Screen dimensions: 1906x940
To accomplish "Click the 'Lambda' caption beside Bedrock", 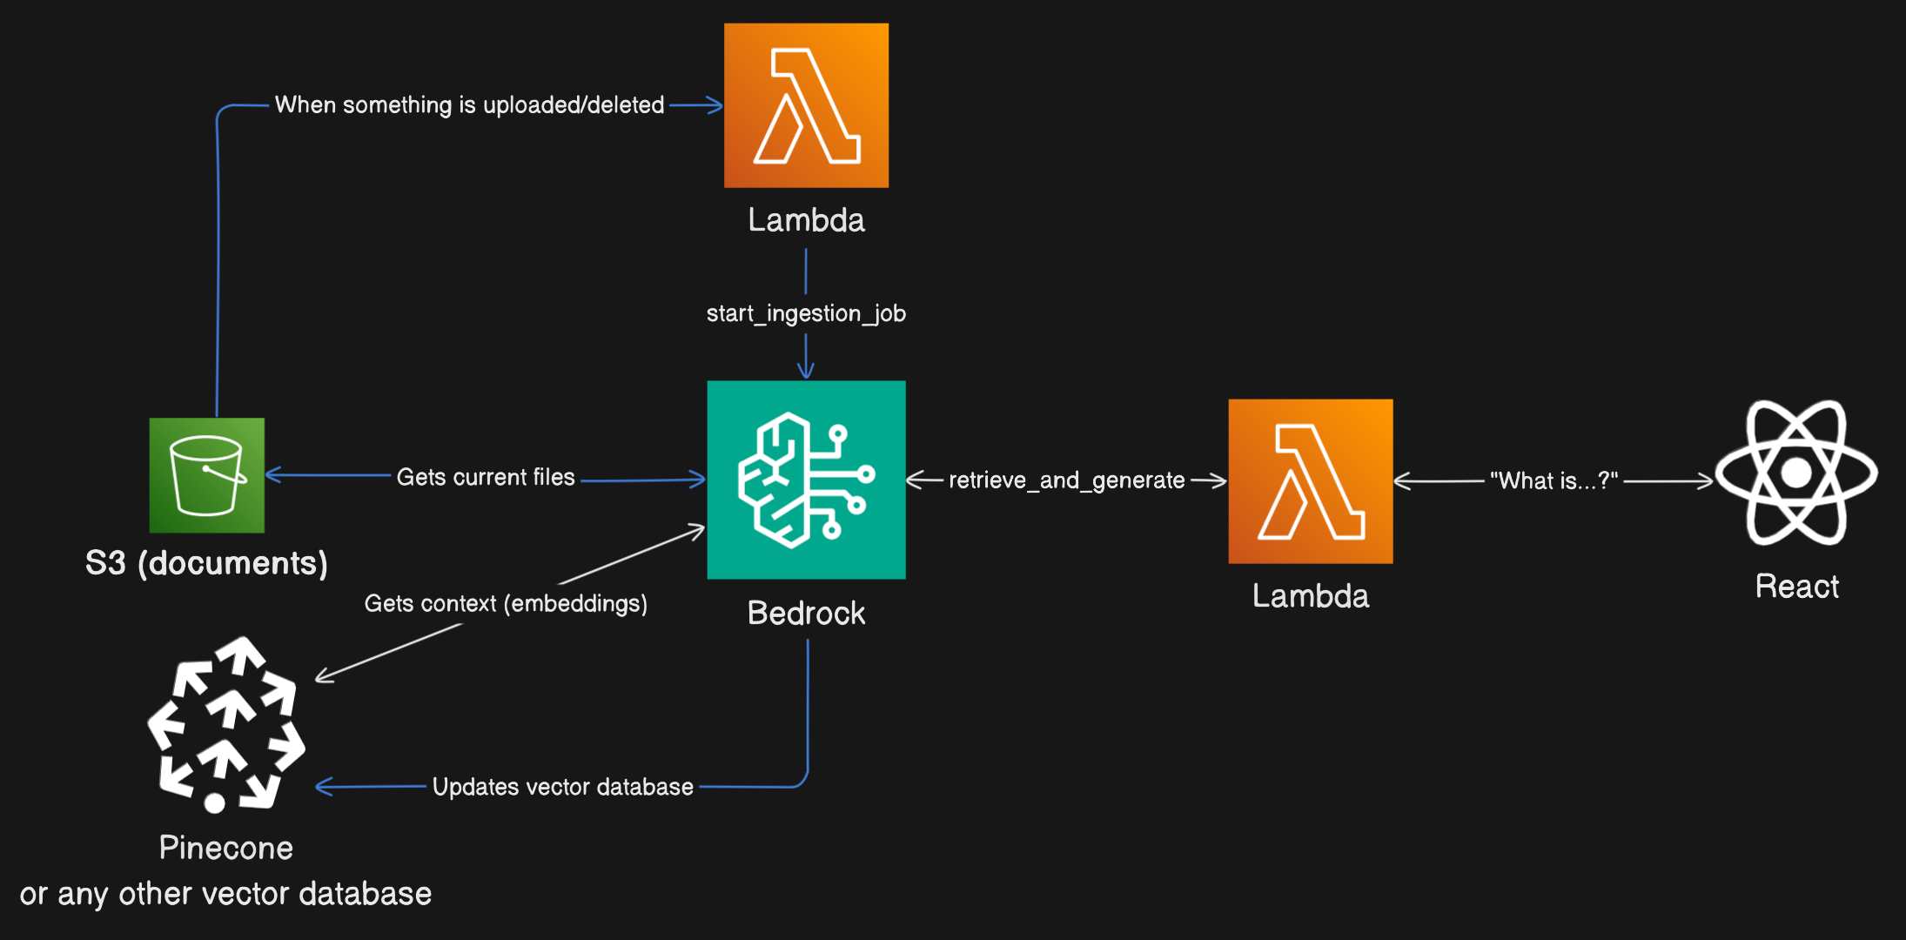I will coord(1310,596).
